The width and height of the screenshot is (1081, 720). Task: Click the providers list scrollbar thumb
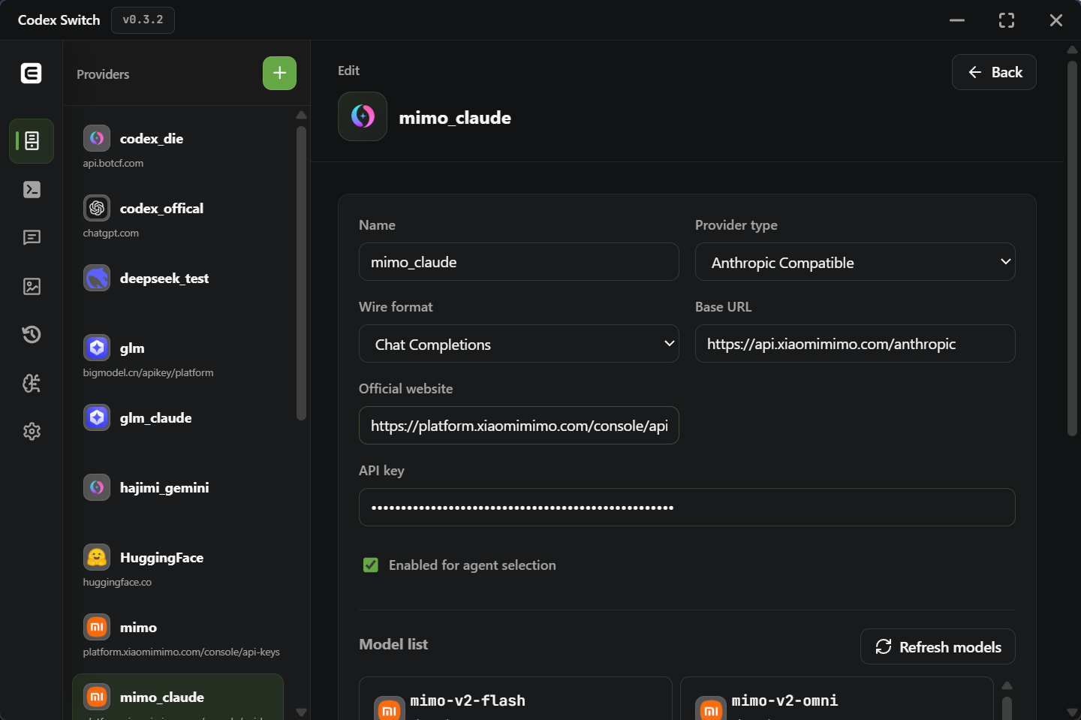point(301,273)
